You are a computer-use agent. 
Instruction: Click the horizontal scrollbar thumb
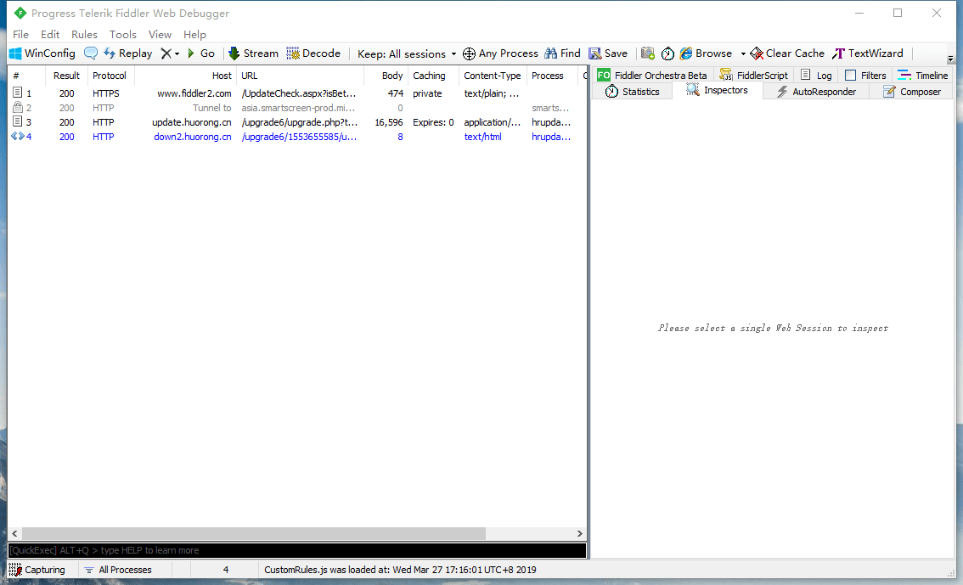click(x=254, y=533)
